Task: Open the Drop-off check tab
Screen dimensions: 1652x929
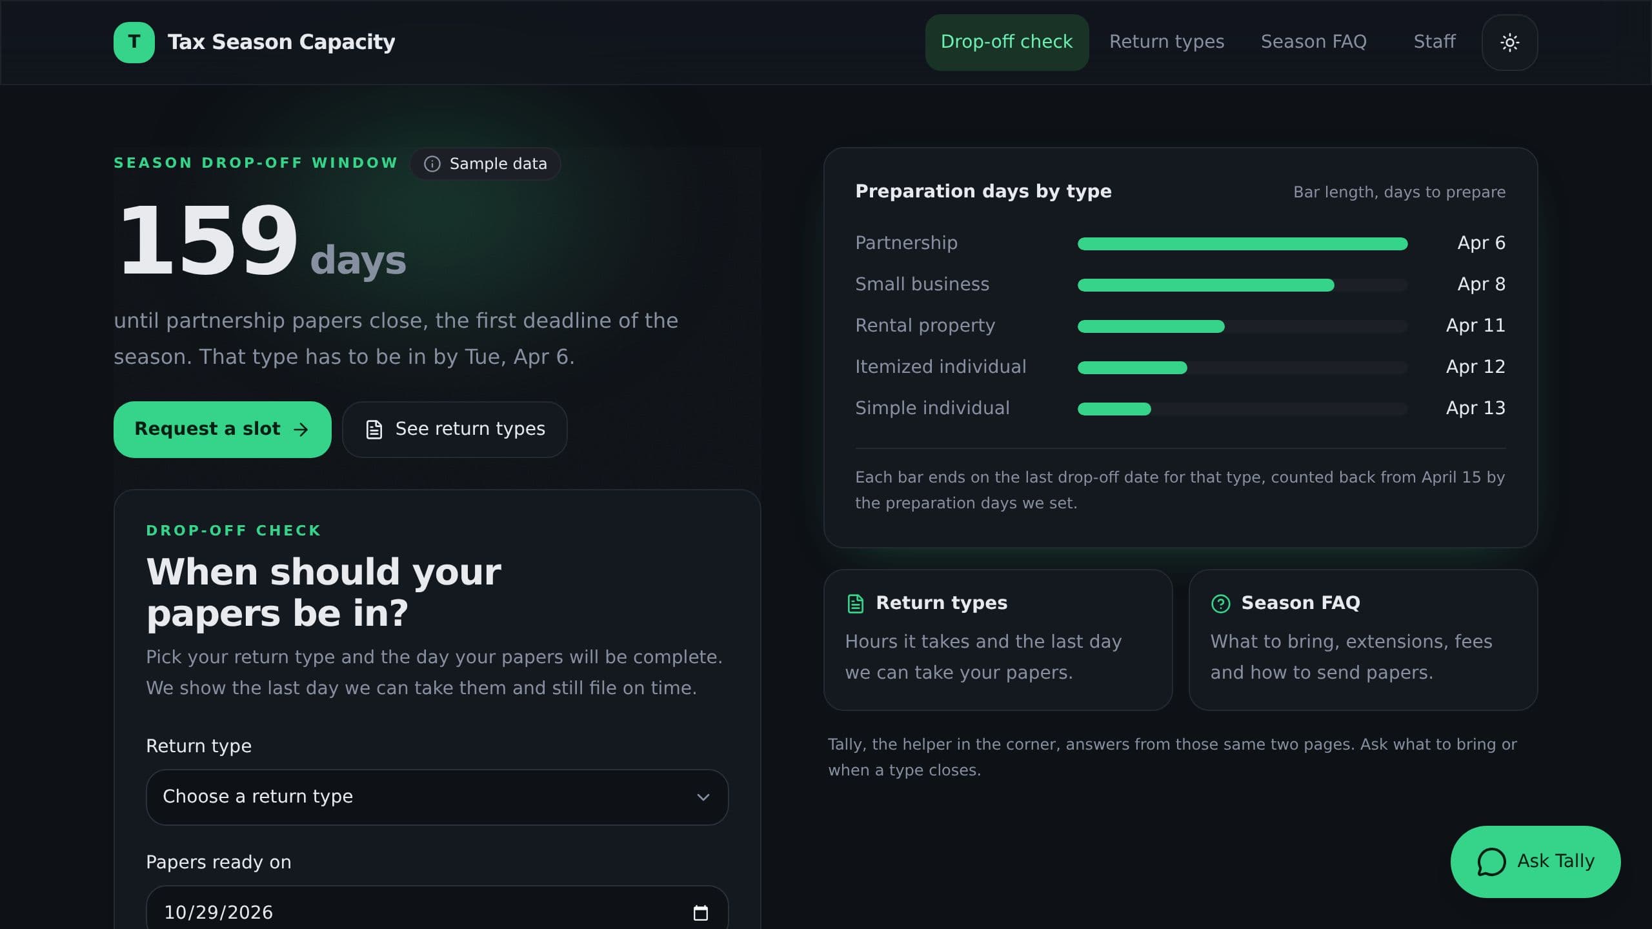Action: coord(1007,43)
